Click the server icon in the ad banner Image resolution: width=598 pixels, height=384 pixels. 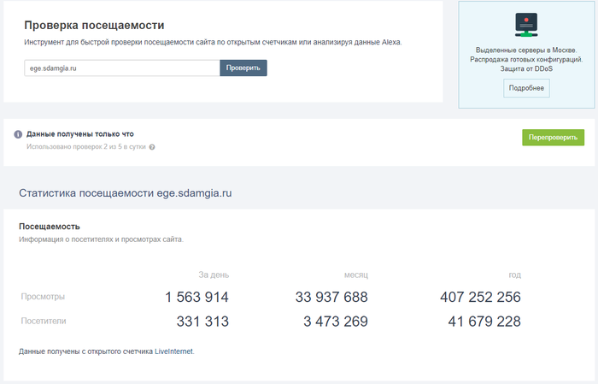pos(526,26)
